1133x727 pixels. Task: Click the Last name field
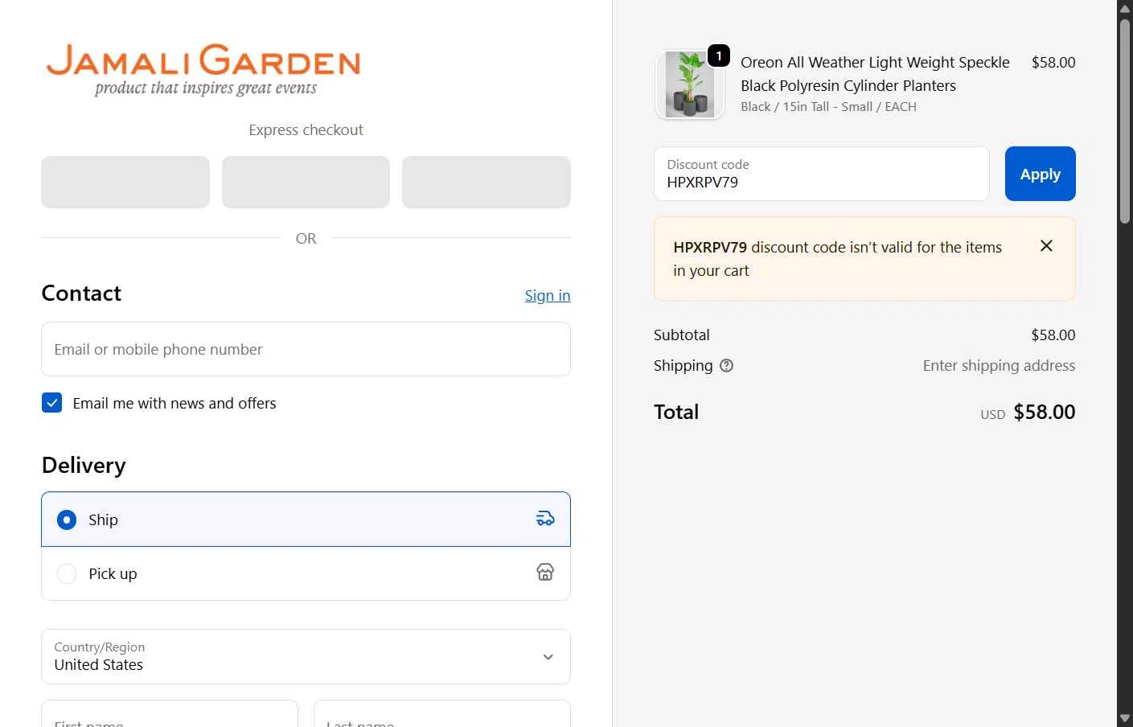(442, 714)
